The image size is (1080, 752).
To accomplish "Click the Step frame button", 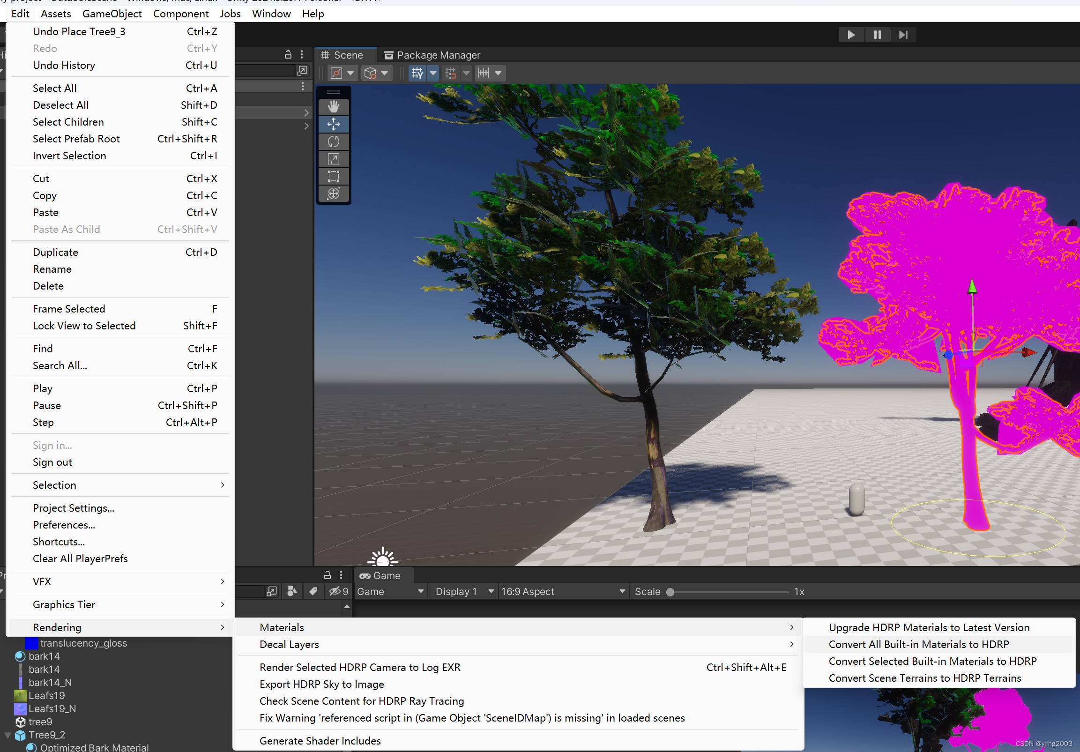I will 903,35.
